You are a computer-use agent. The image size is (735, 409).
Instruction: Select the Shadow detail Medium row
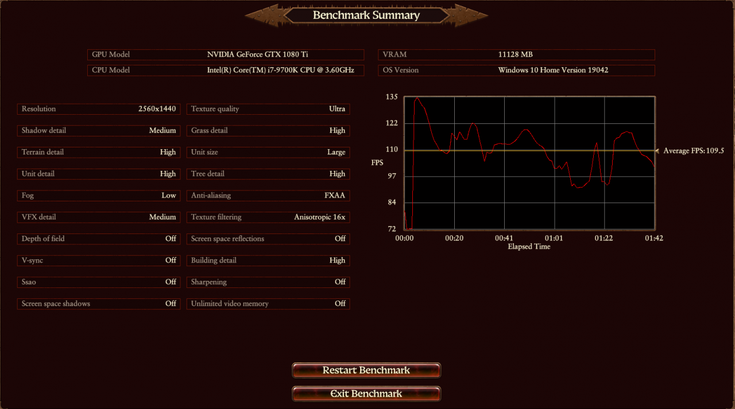[99, 131]
